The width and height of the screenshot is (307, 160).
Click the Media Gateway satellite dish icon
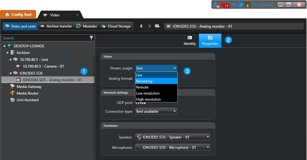click(x=12, y=86)
